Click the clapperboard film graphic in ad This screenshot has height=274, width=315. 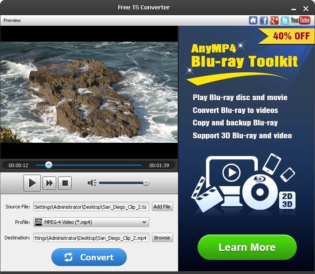(x=207, y=195)
